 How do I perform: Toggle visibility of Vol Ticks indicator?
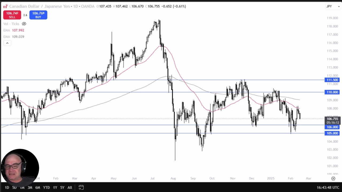(24, 24)
